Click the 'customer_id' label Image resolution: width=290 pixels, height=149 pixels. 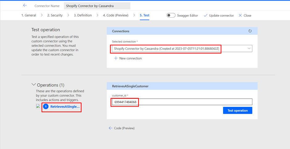point(120,96)
